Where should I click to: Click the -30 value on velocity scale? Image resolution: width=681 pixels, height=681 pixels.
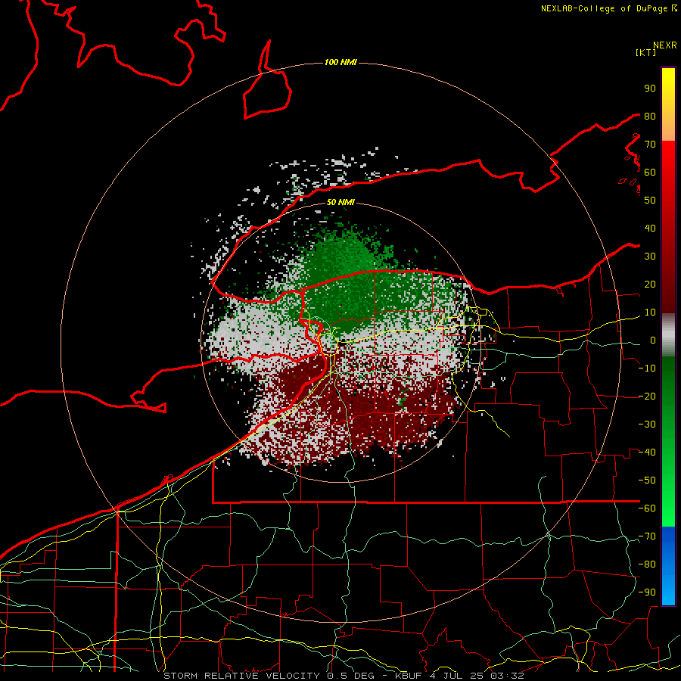pos(647,424)
